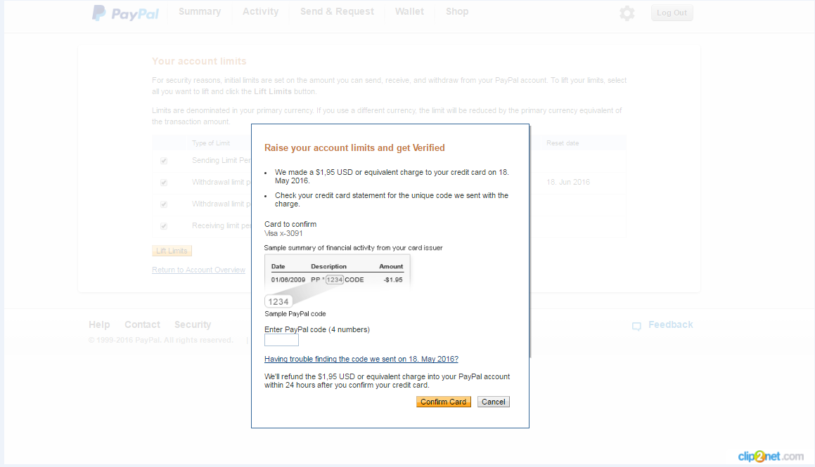Cancel the card confirmation dialog
815x467 pixels.
point(493,402)
